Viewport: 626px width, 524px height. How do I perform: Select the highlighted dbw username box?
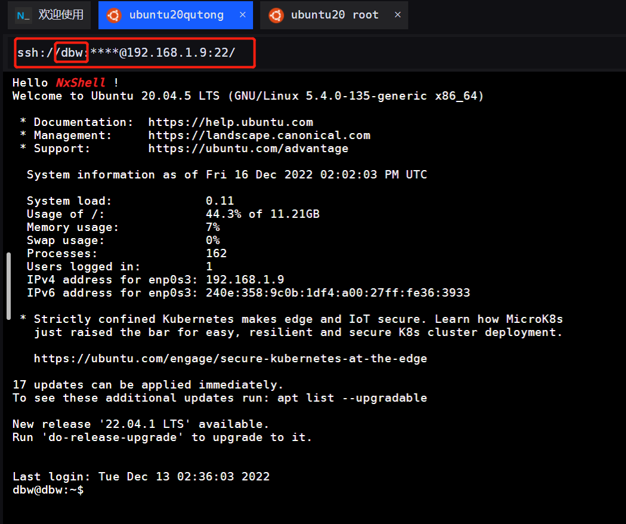(x=71, y=53)
